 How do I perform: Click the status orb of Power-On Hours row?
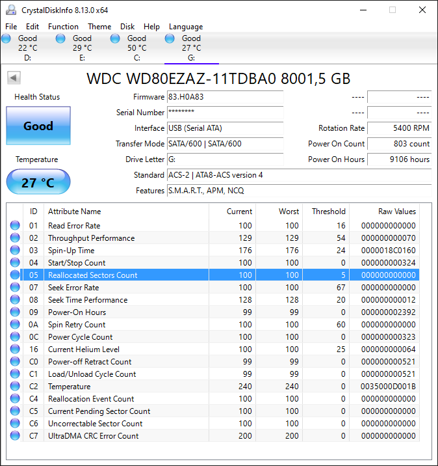point(15,312)
